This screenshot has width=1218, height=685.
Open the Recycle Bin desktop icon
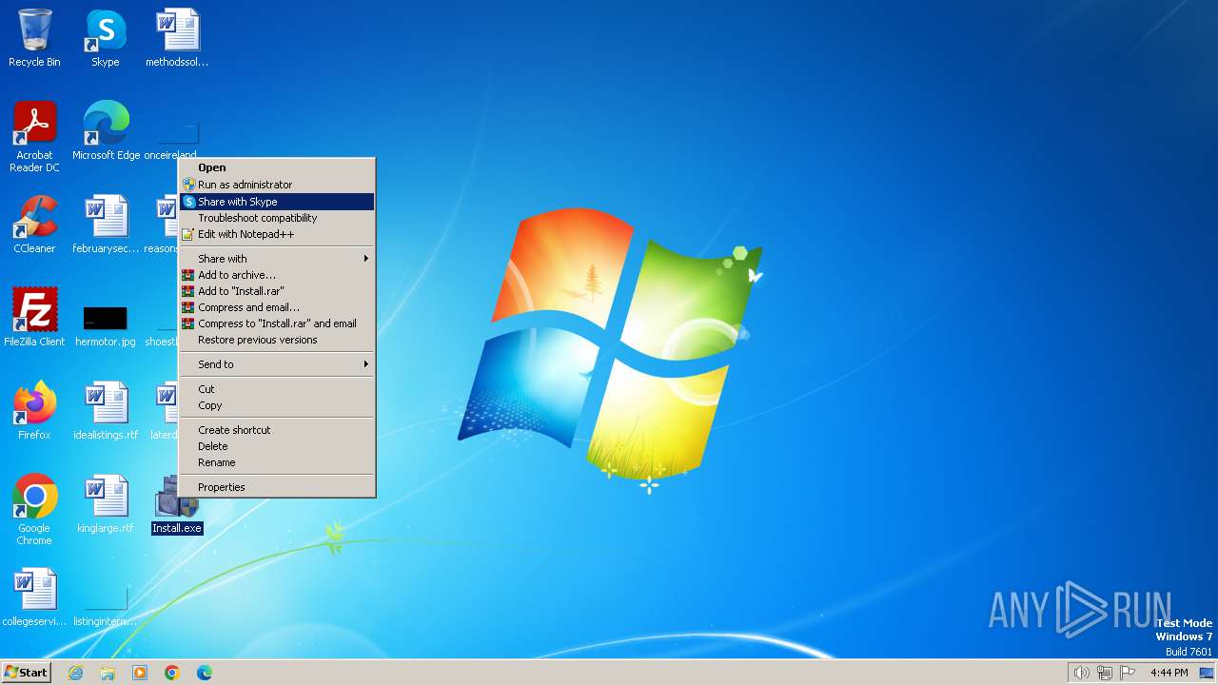(34, 38)
